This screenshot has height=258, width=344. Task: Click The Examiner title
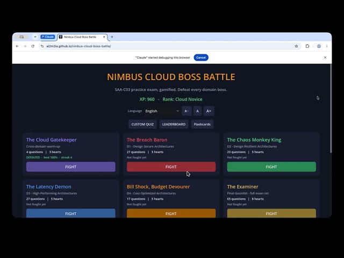coord(242,187)
